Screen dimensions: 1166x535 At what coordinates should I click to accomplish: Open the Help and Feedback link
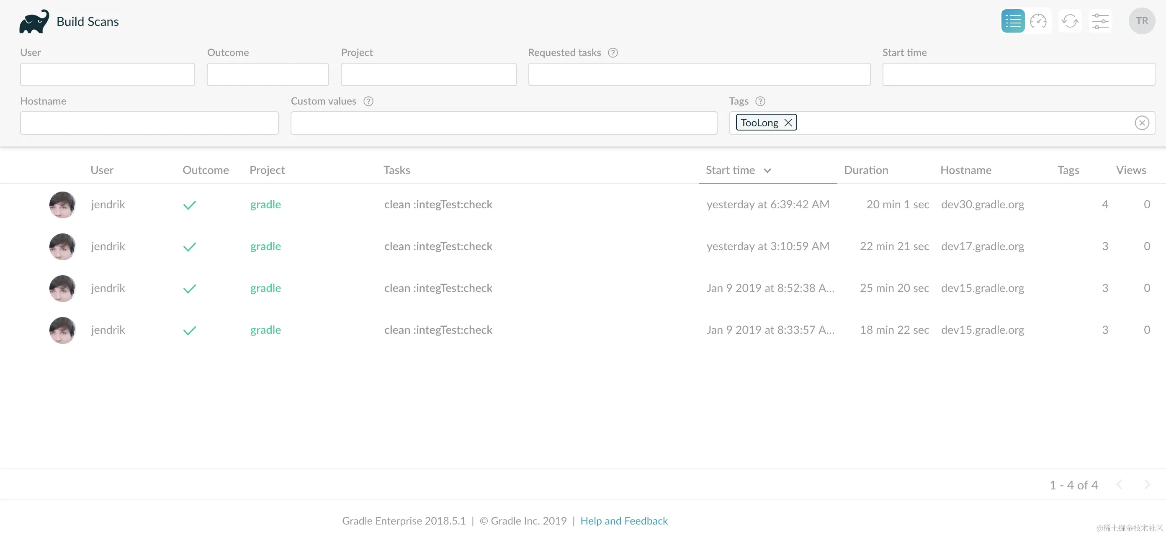624,521
